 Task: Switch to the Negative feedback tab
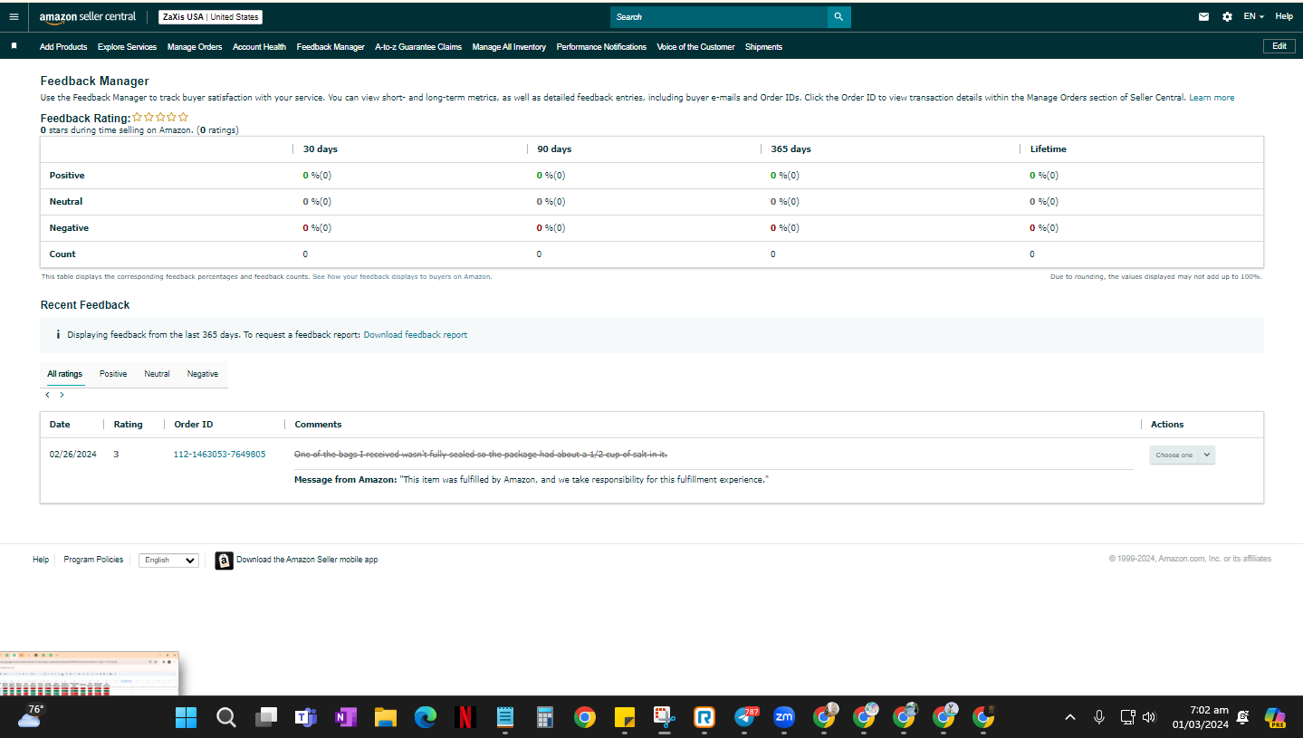click(203, 374)
